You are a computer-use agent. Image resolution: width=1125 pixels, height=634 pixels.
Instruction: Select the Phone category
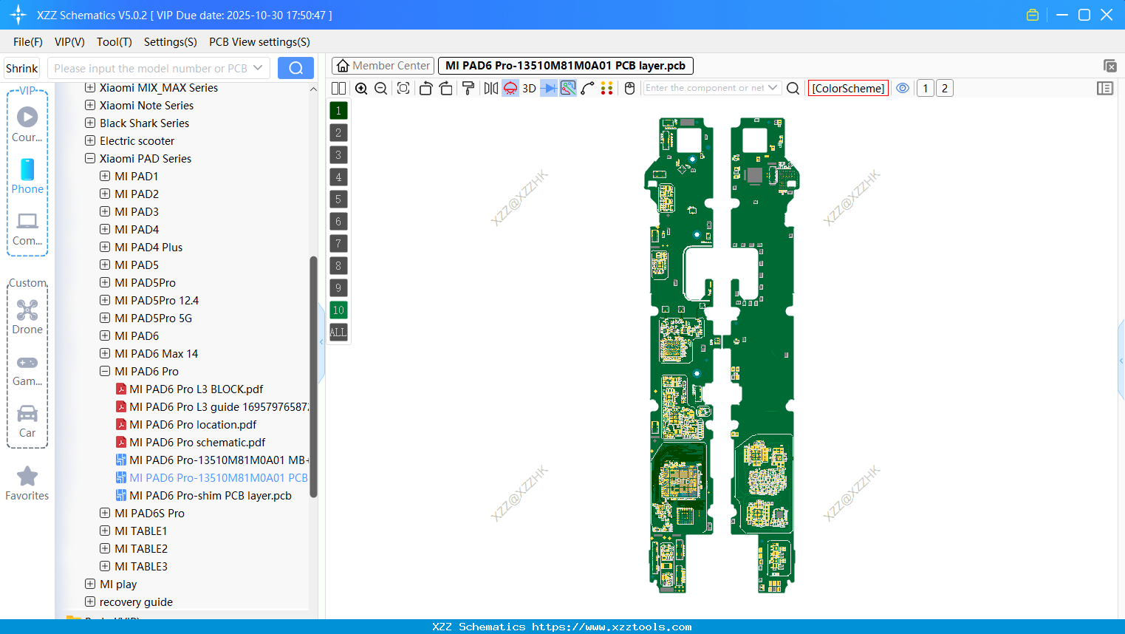(27, 177)
